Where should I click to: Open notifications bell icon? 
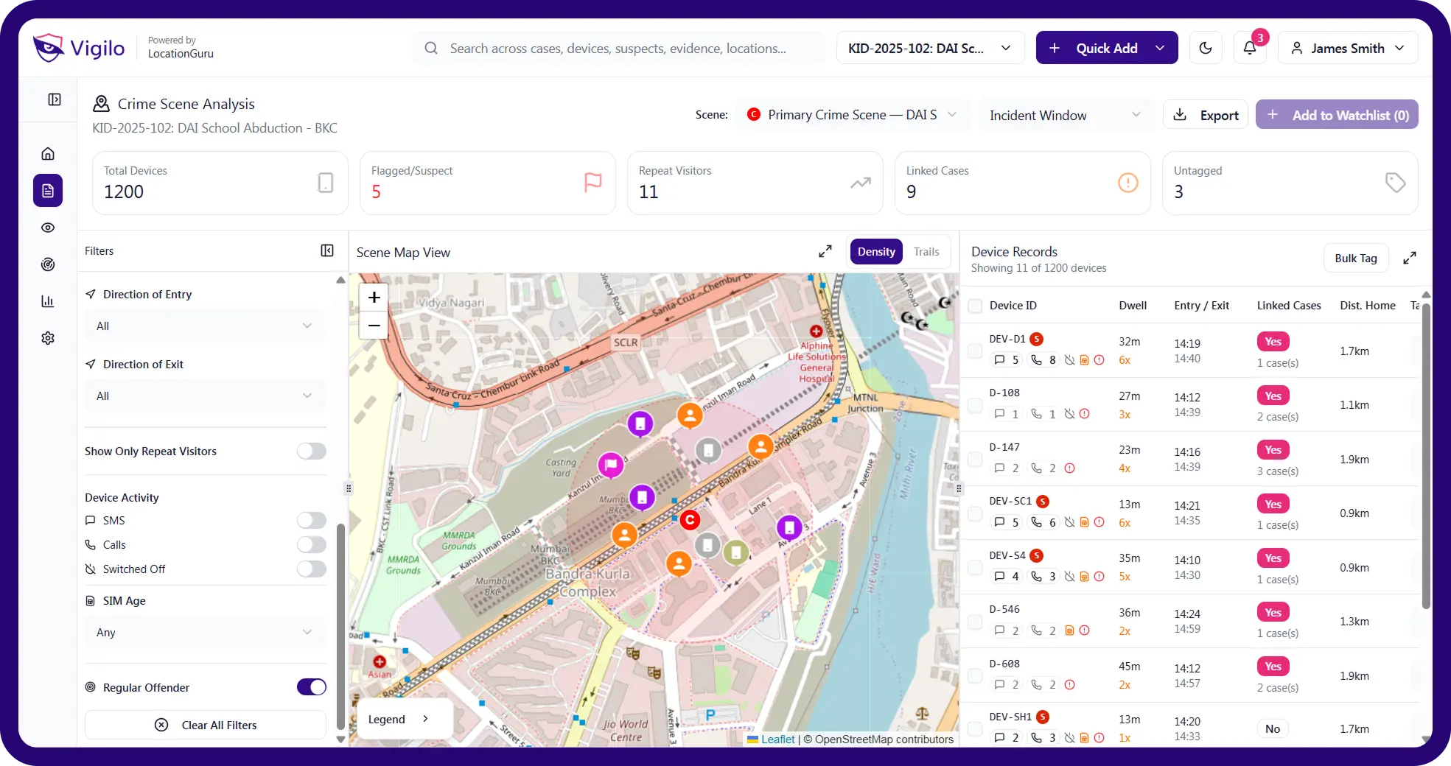click(x=1250, y=48)
